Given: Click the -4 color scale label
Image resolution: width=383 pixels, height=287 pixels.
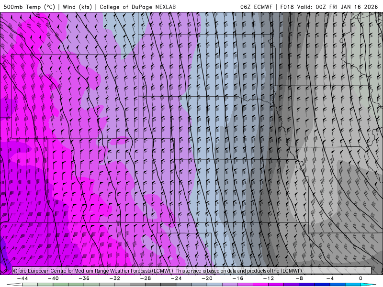Looking at the screenshot, I should [330, 278].
